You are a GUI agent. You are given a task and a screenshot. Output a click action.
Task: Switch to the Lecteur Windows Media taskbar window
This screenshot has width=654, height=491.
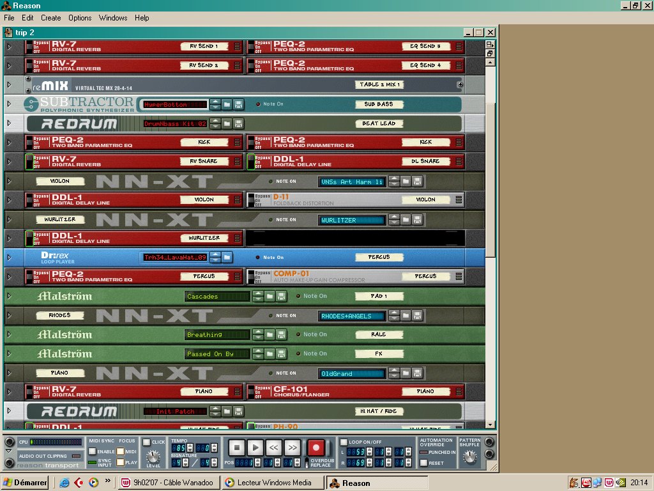(x=273, y=483)
